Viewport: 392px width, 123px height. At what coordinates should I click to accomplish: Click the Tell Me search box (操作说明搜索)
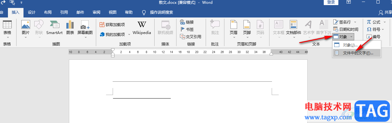tap(162, 12)
